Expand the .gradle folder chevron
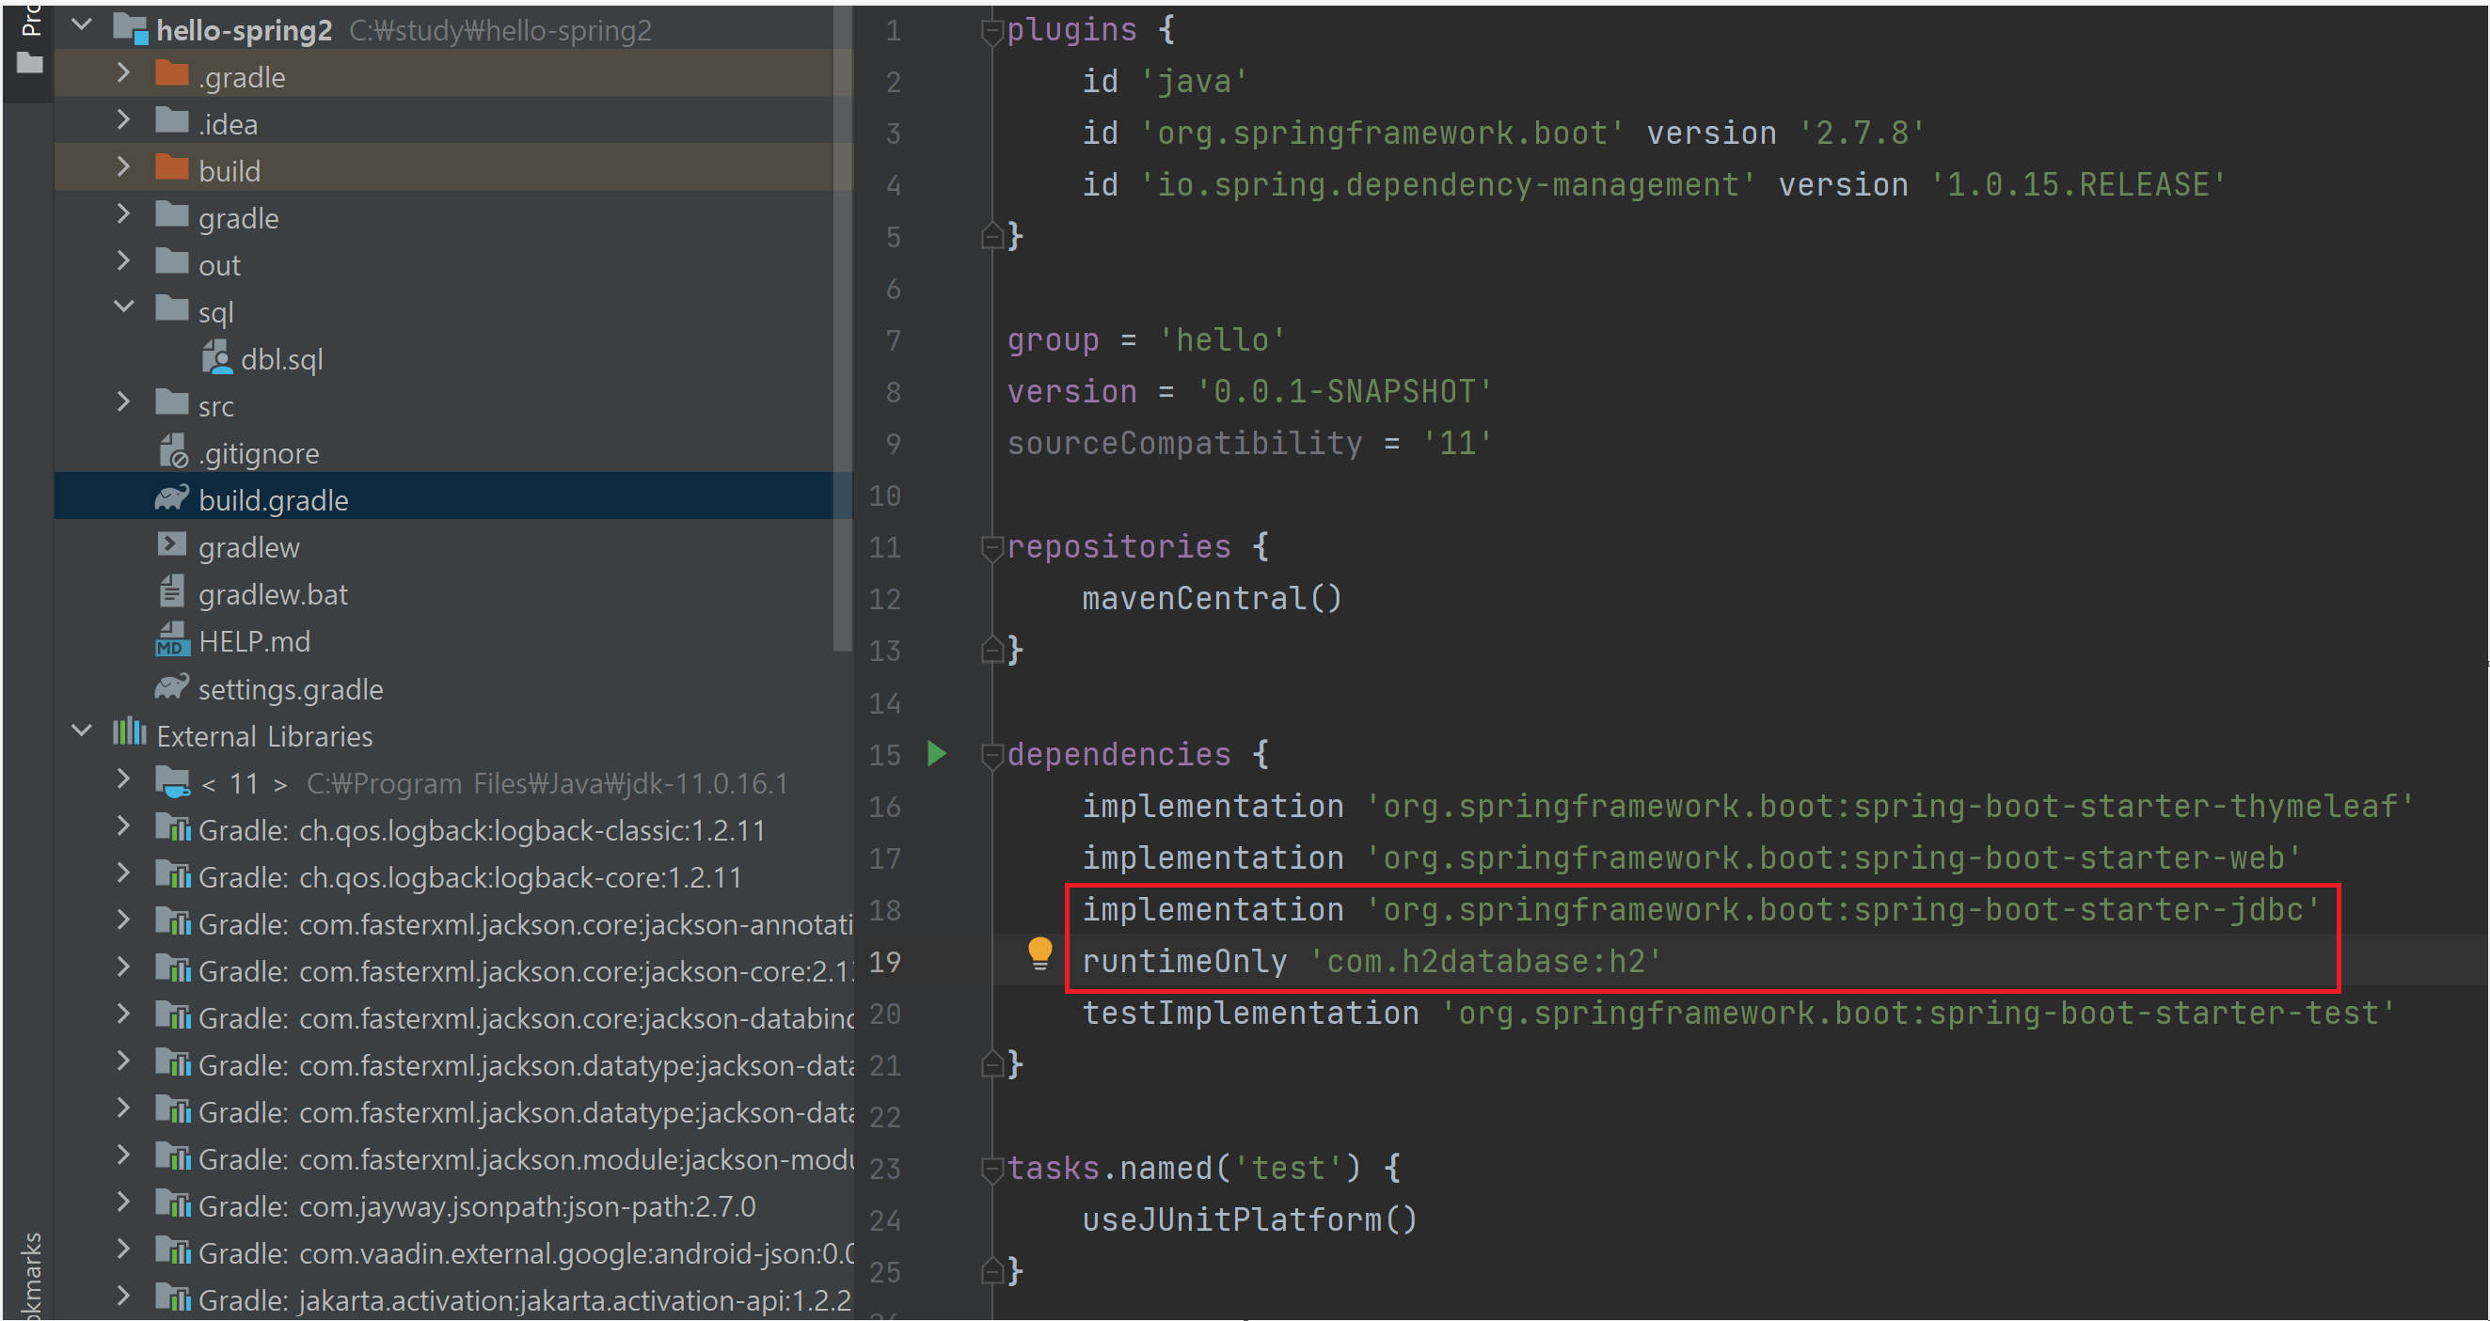 [123, 73]
